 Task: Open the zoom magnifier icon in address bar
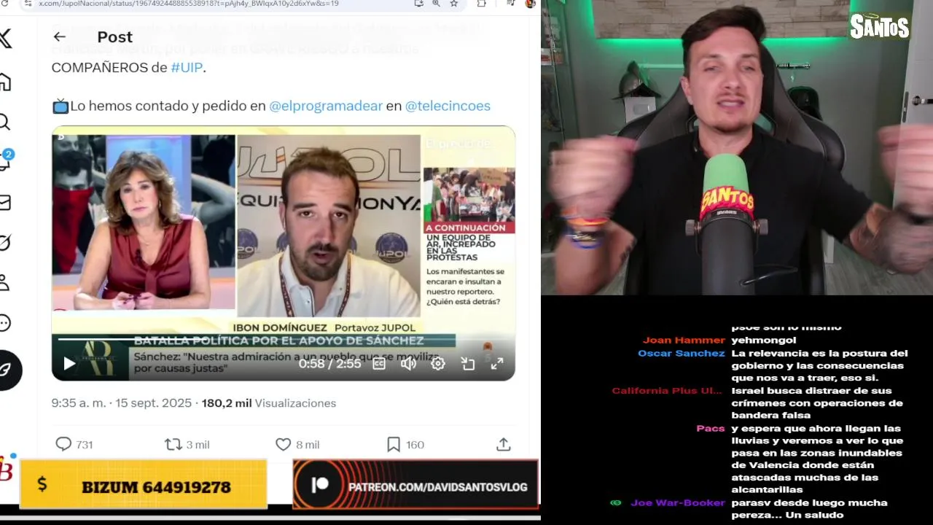coord(436,4)
